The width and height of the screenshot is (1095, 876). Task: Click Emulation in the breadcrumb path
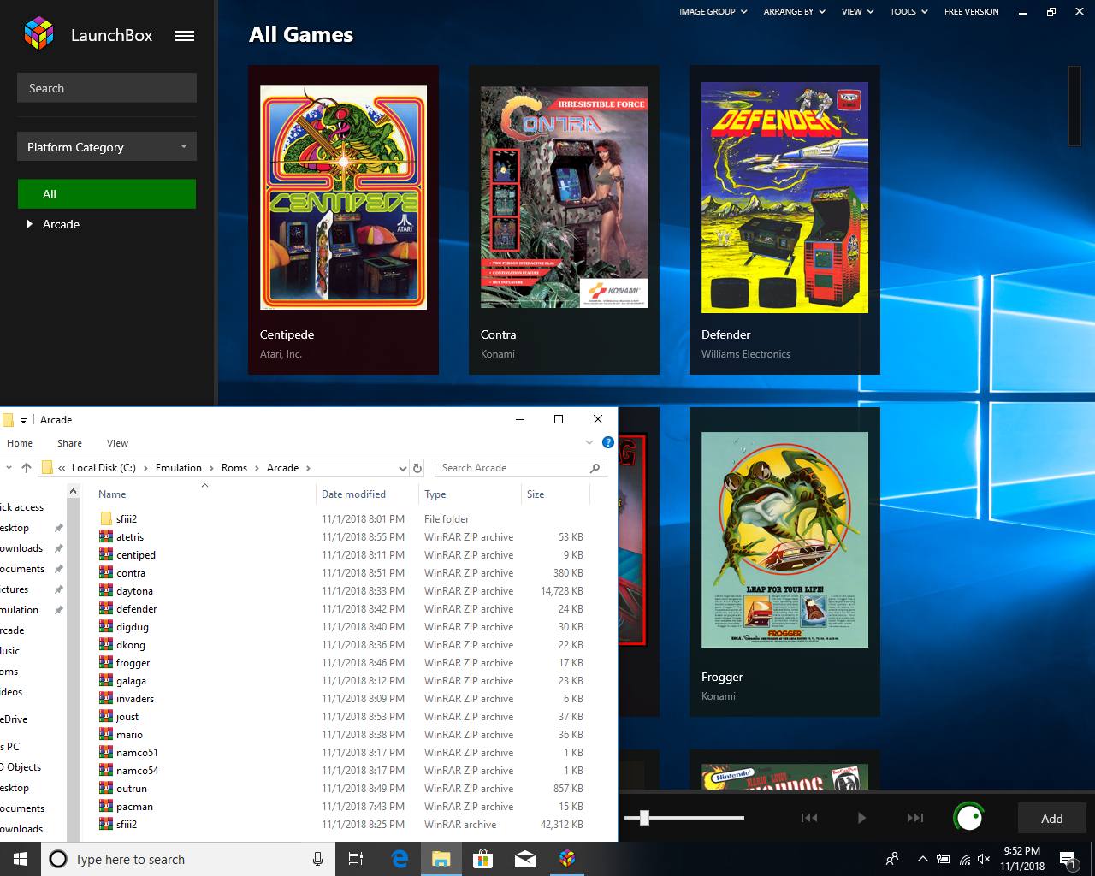point(179,468)
